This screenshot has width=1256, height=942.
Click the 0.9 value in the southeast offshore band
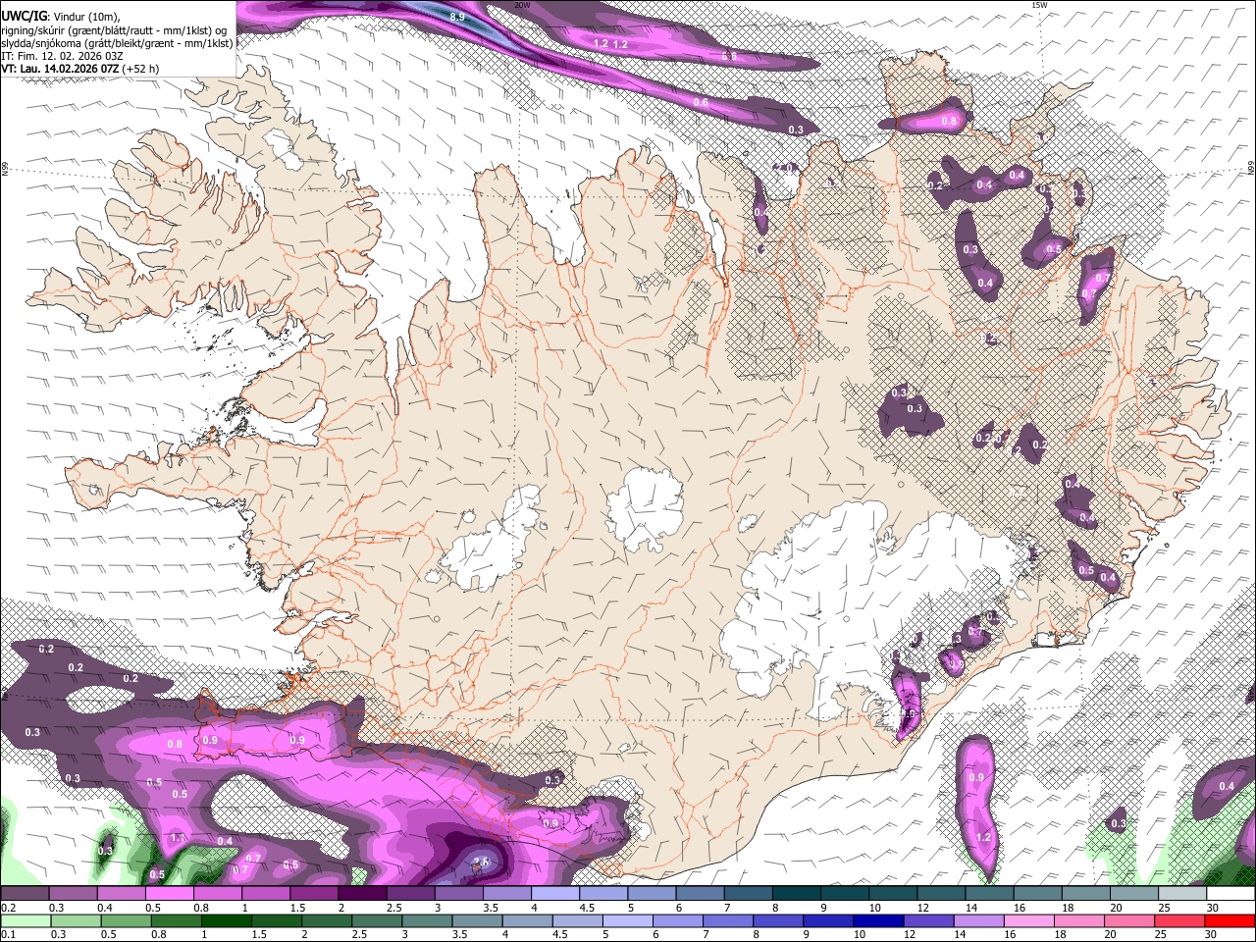tap(976, 777)
